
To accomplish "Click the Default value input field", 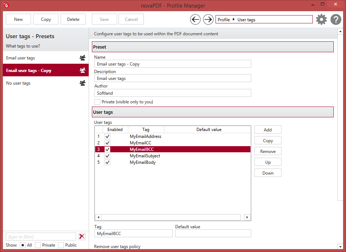I will click(213, 234).
